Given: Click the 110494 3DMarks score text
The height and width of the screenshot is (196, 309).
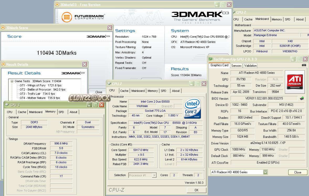Looking at the screenshot, I should (x=57, y=53).
